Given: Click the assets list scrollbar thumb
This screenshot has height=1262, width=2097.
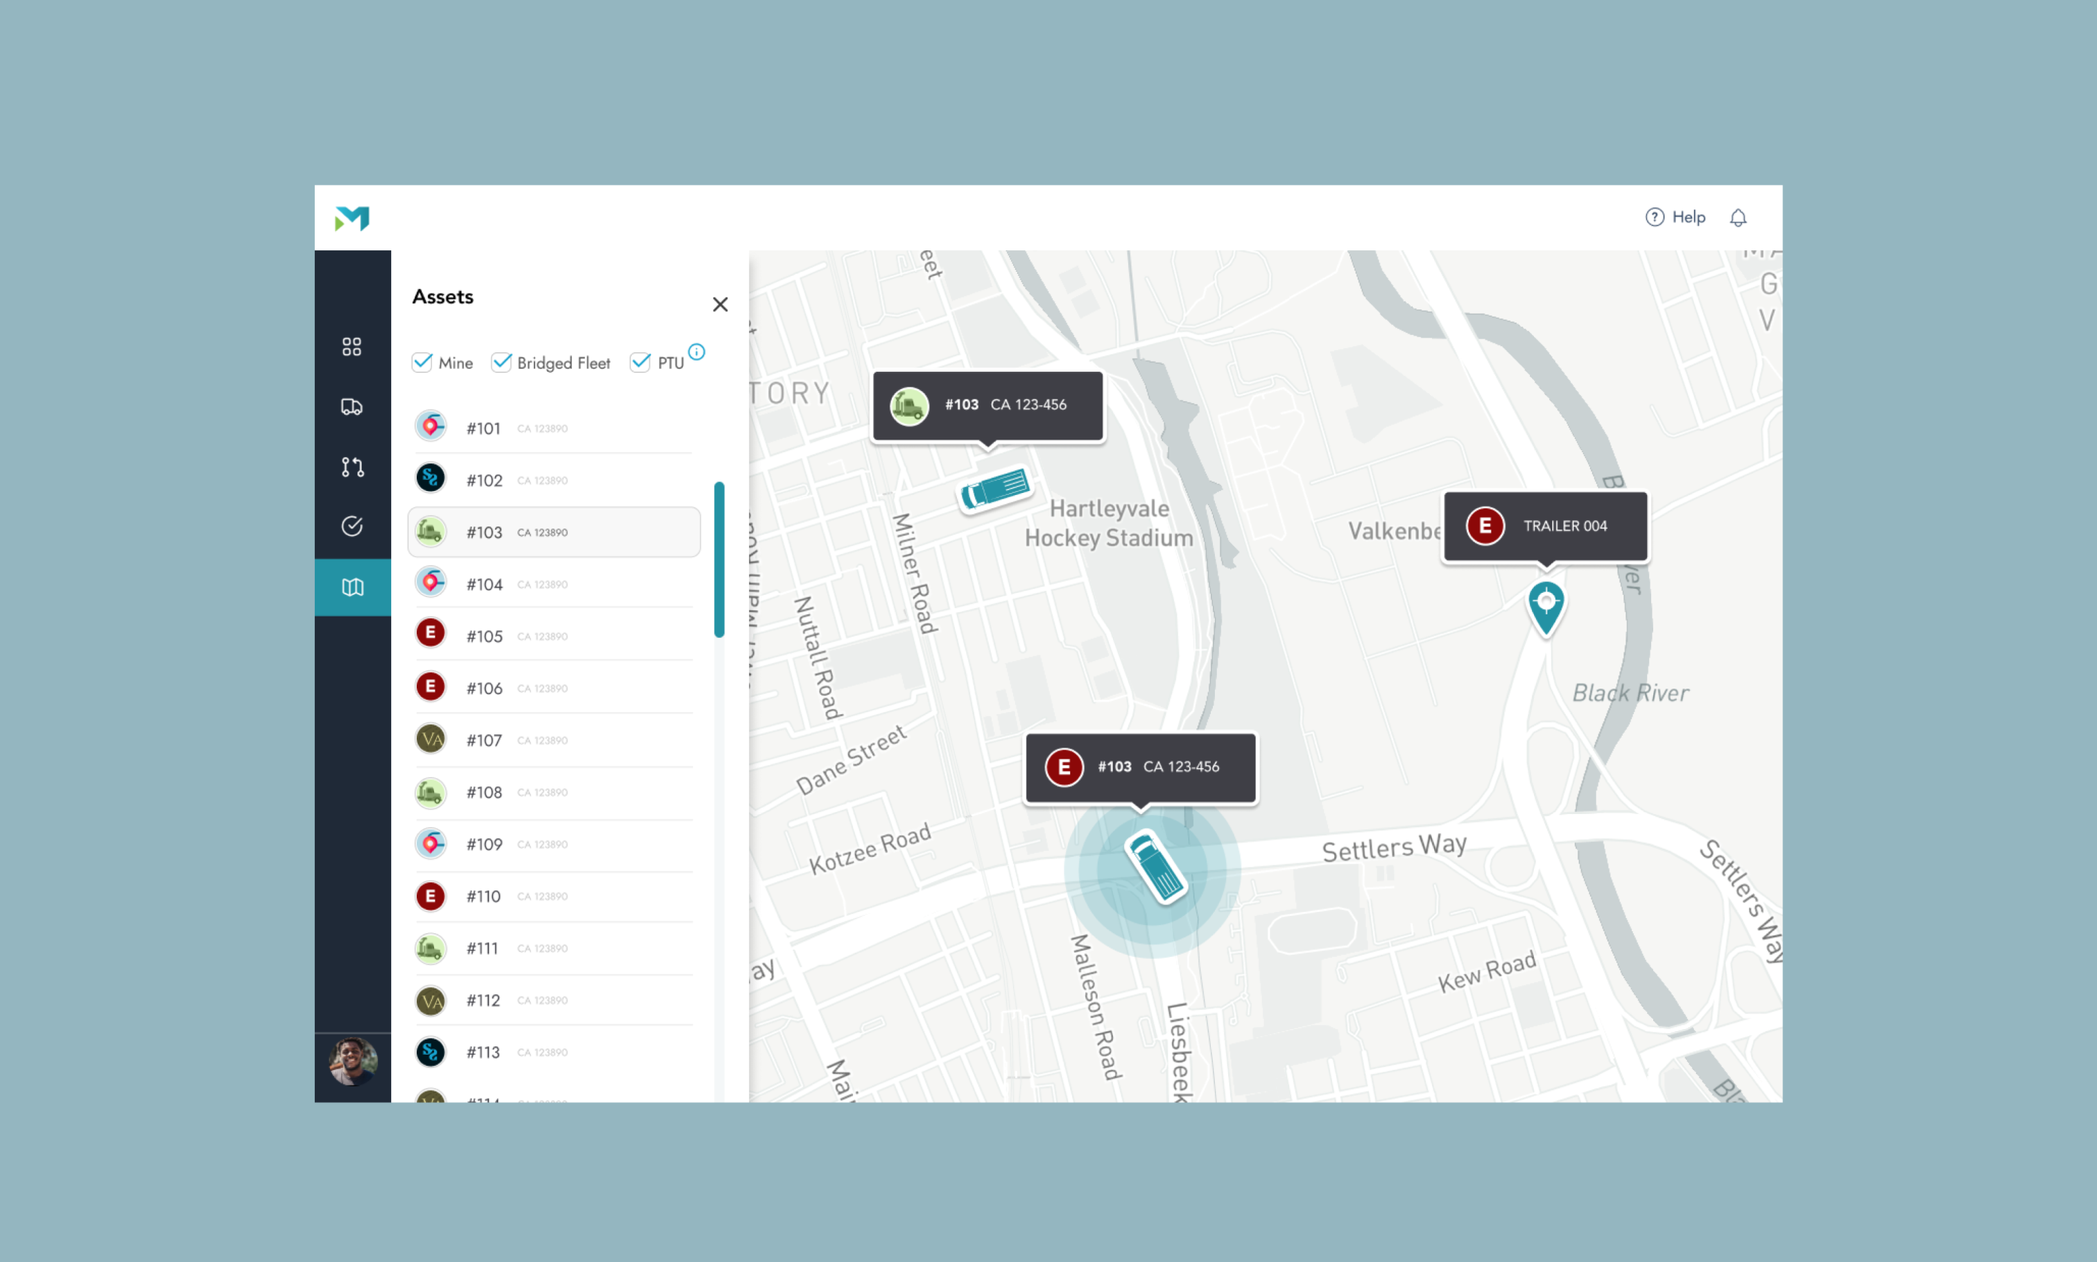Looking at the screenshot, I should (x=718, y=559).
